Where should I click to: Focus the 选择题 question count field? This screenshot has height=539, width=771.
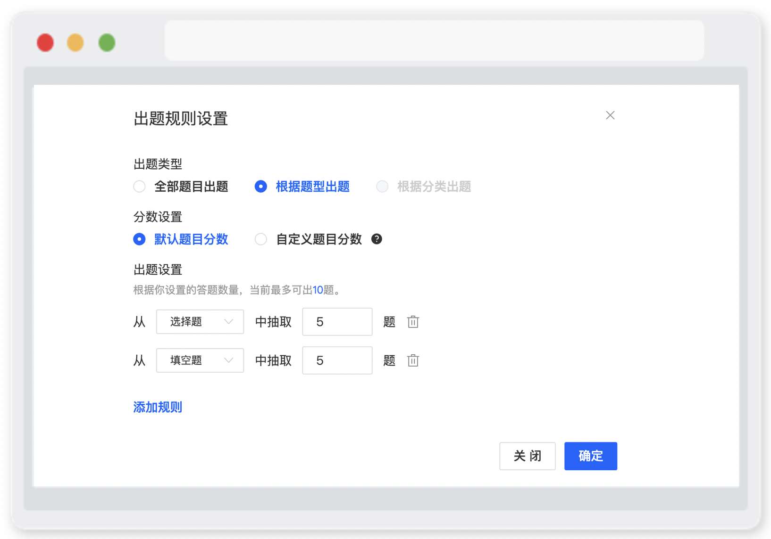click(337, 322)
